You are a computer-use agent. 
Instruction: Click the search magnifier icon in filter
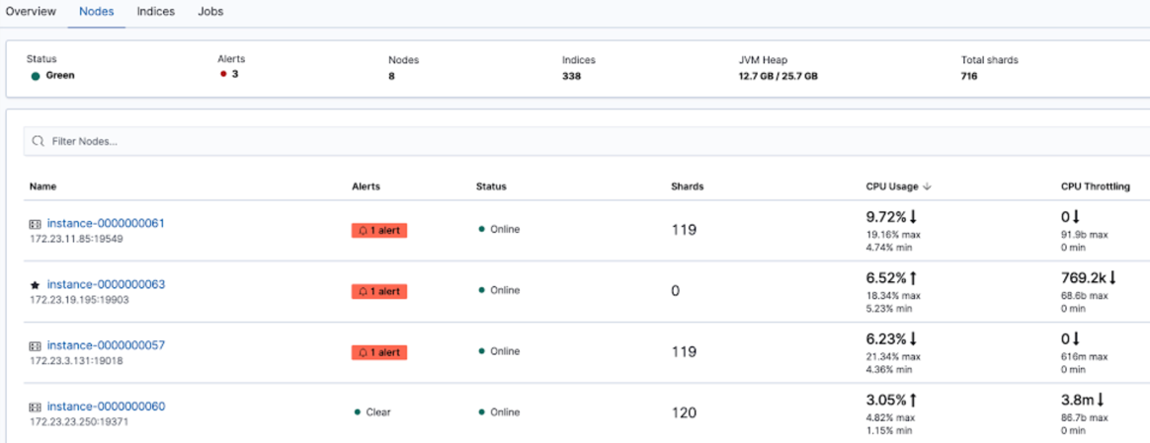[38, 142]
